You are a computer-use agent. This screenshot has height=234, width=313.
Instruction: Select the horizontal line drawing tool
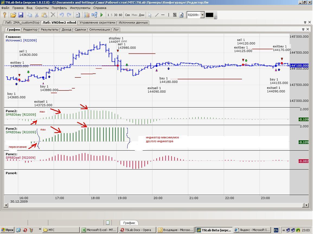click(x=163, y=15)
